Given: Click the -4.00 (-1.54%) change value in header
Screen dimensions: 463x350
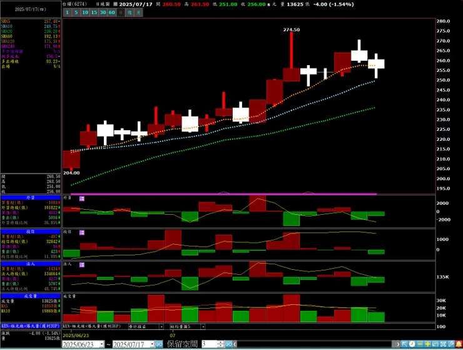Looking at the screenshot, I should [x=333, y=4].
